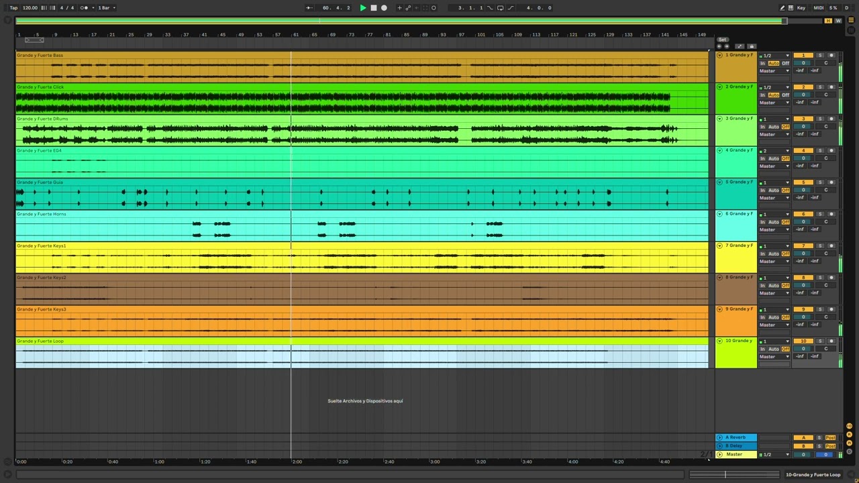
Task: Toggle the Track Delay D icon
Action: tap(849, 450)
